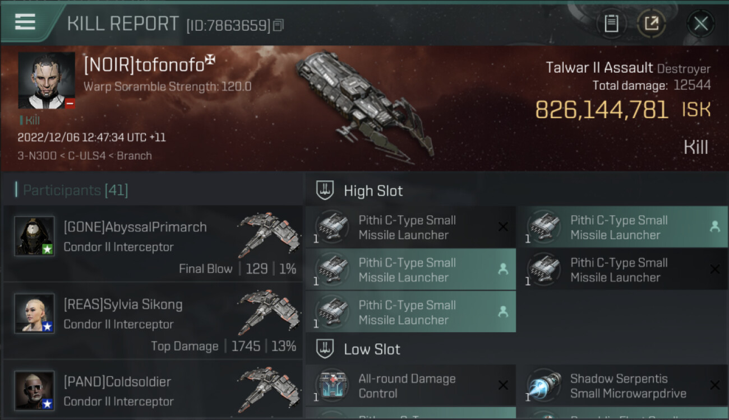Copy the kill report ID
Image resolution: width=729 pixels, height=420 pixels.
[x=279, y=25]
